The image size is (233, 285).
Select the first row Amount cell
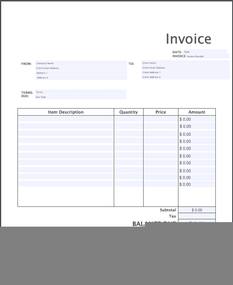pos(197,119)
